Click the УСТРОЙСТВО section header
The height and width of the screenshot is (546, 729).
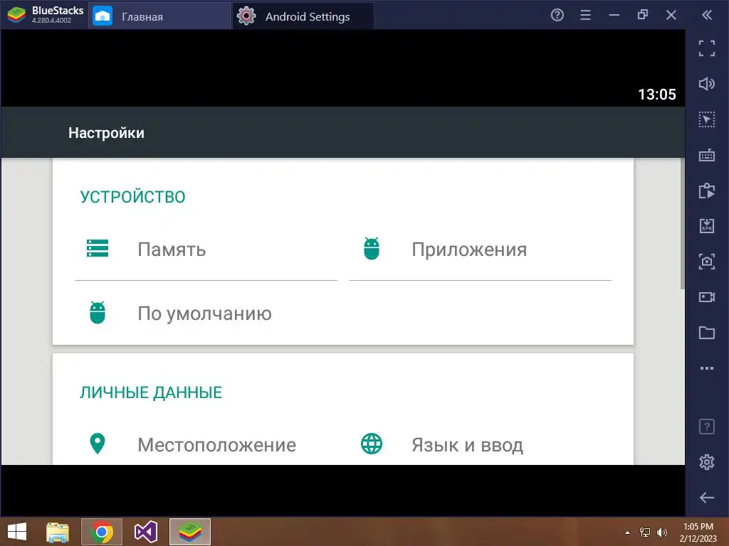tap(132, 197)
